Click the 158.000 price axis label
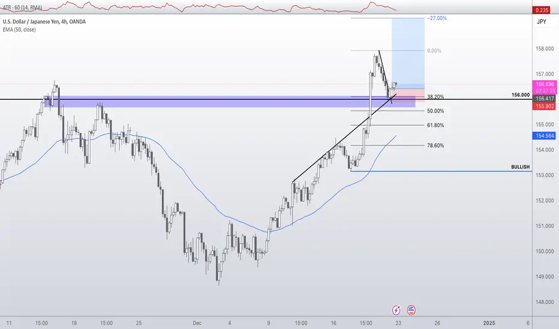 click(x=545, y=48)
